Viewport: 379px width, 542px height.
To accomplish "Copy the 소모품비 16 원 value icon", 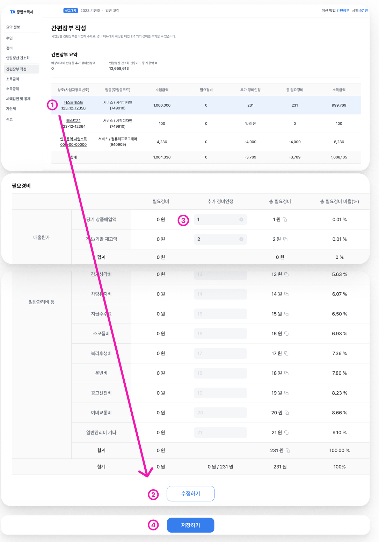I will [286, 334].
